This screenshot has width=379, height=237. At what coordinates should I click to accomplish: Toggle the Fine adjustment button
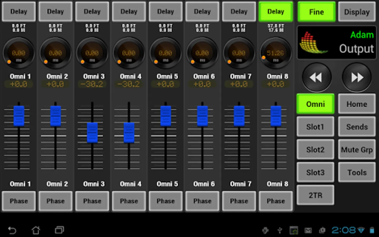[x=316, y=12]
